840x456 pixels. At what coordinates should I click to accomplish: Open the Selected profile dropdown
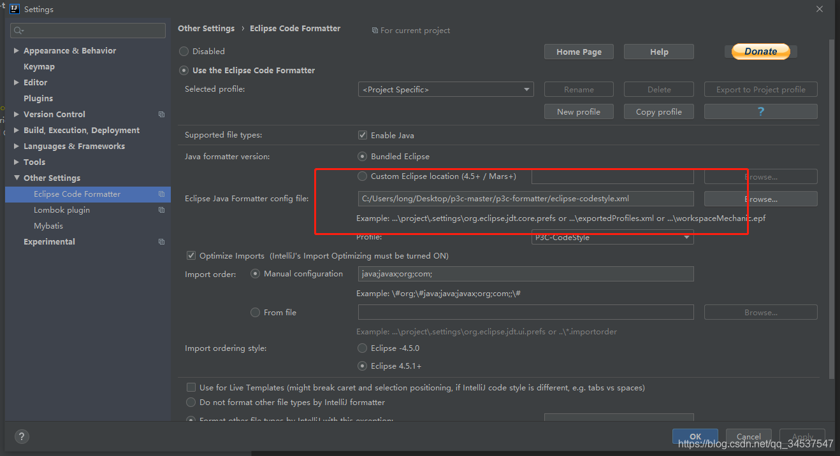coord(445,90)
